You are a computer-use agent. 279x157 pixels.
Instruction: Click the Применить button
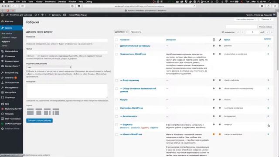(x=136, y=32)
